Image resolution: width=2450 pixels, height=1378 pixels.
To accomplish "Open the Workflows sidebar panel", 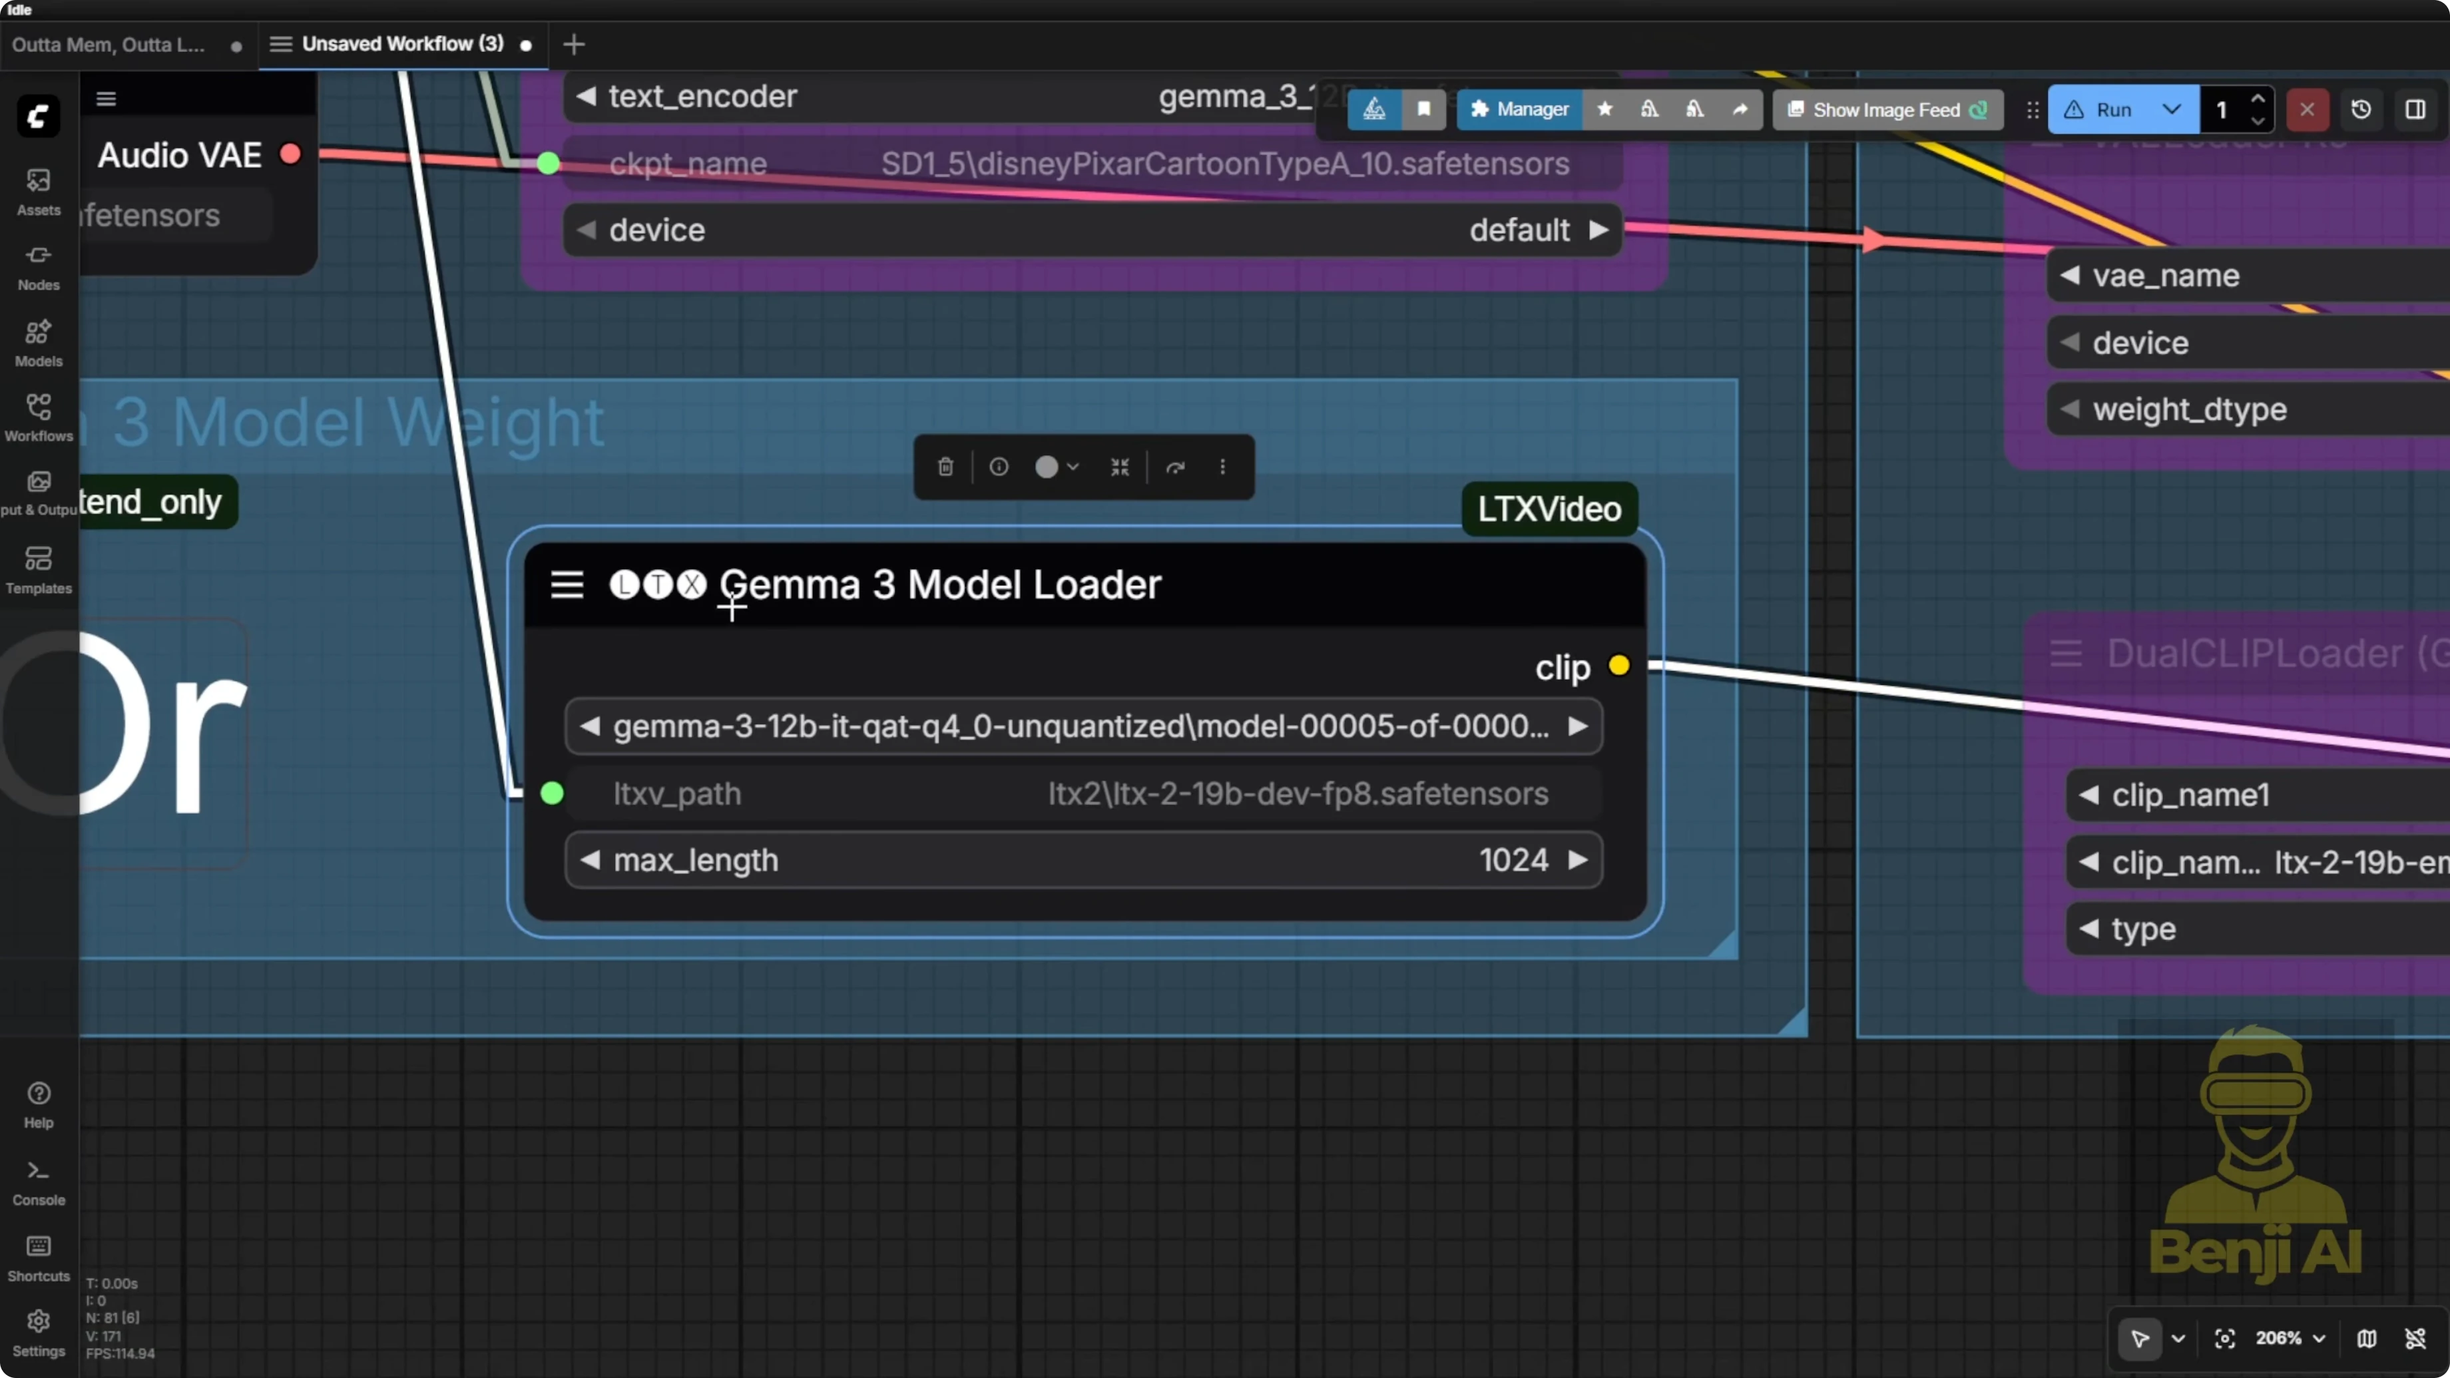I will coord(38,417).
